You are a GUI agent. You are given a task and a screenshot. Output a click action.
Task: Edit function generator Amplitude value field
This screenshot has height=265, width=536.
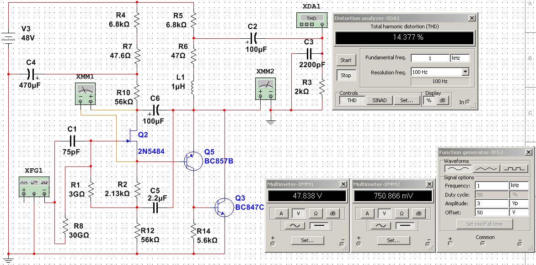(492, 203)
